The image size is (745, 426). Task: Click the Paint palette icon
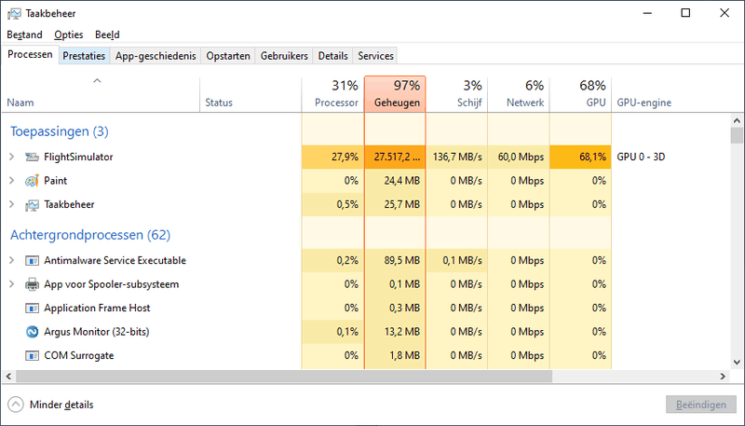point(32,181)
